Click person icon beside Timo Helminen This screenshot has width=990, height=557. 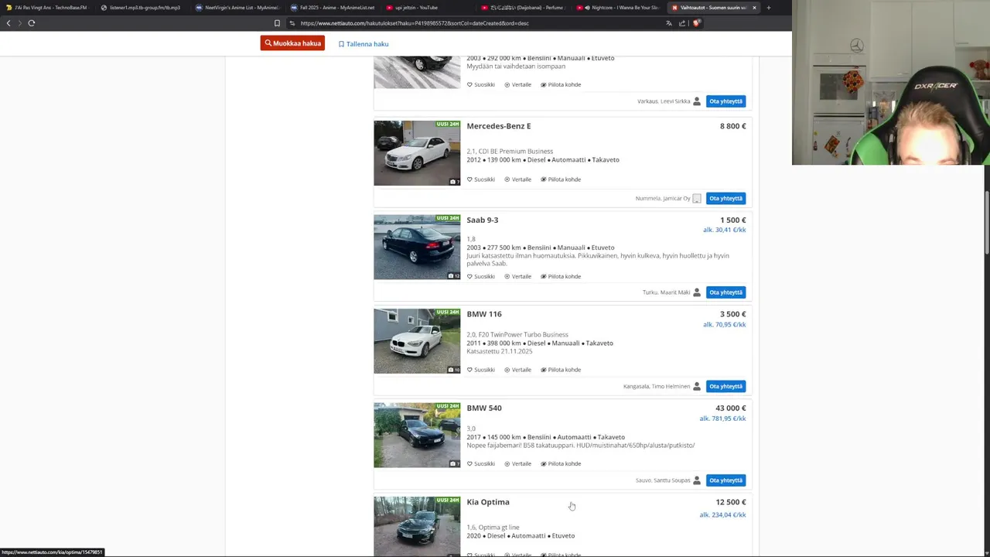pyautogui.click(x=697, y=386)
